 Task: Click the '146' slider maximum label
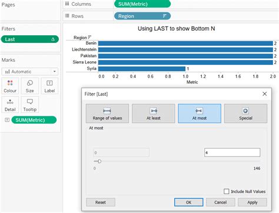coord(257,168)
